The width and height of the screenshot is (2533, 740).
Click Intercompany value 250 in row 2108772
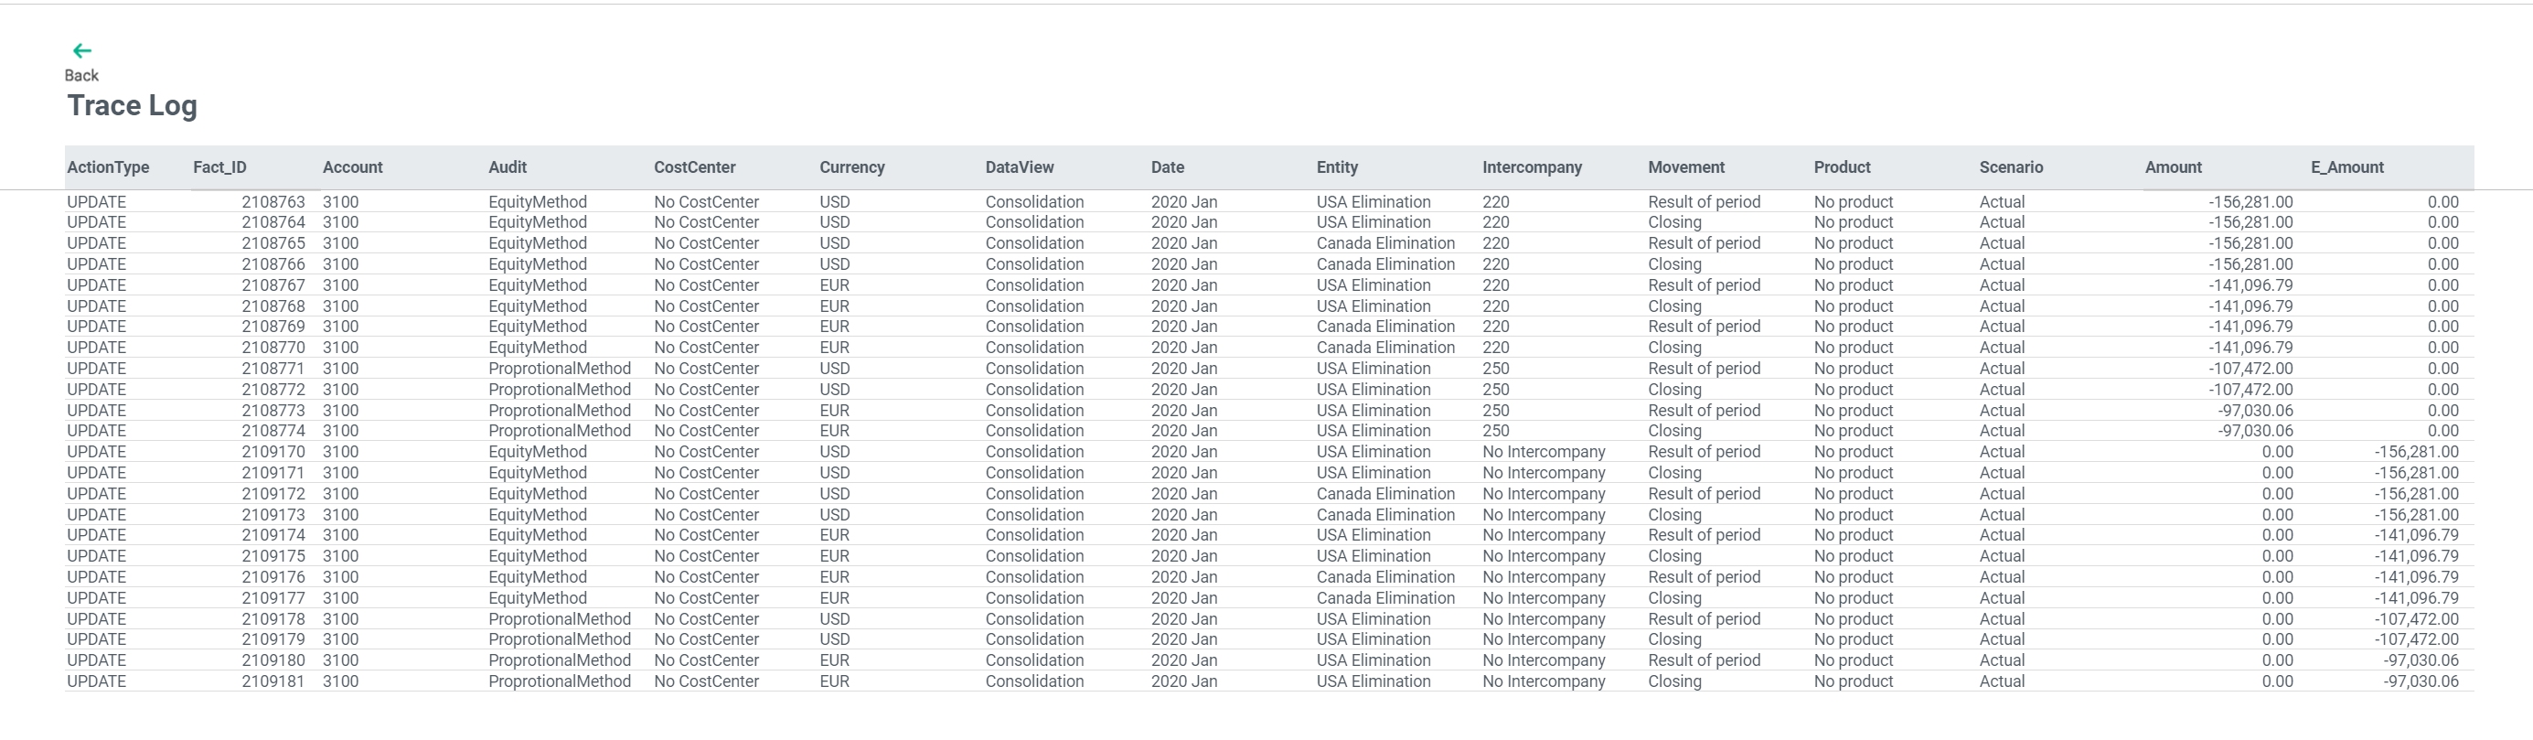(x=1496, y=390)
